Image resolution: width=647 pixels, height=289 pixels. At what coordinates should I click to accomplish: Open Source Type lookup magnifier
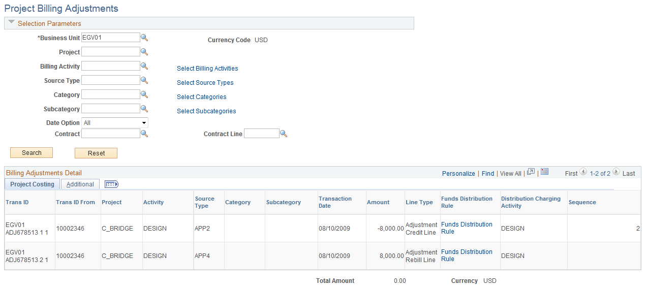(144, 80)
